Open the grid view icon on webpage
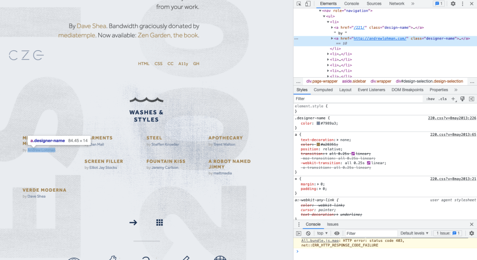 [159, 222]
